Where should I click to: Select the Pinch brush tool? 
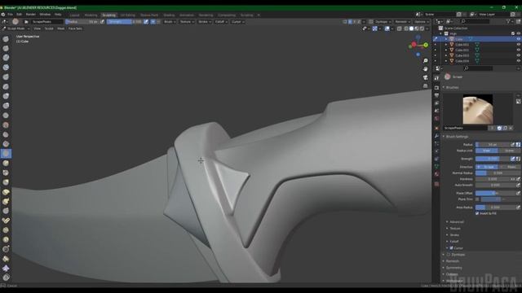6,173
